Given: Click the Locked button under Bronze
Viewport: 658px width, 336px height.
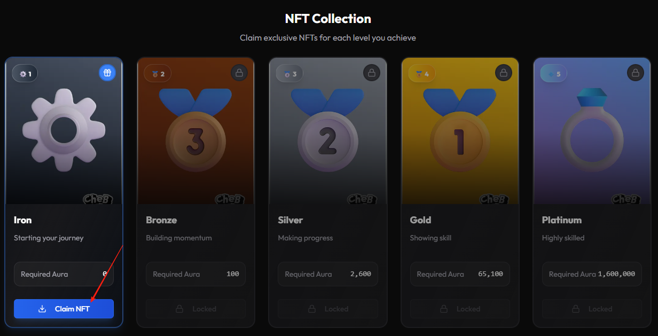Looking at the screenshot, I should point(195,309).
